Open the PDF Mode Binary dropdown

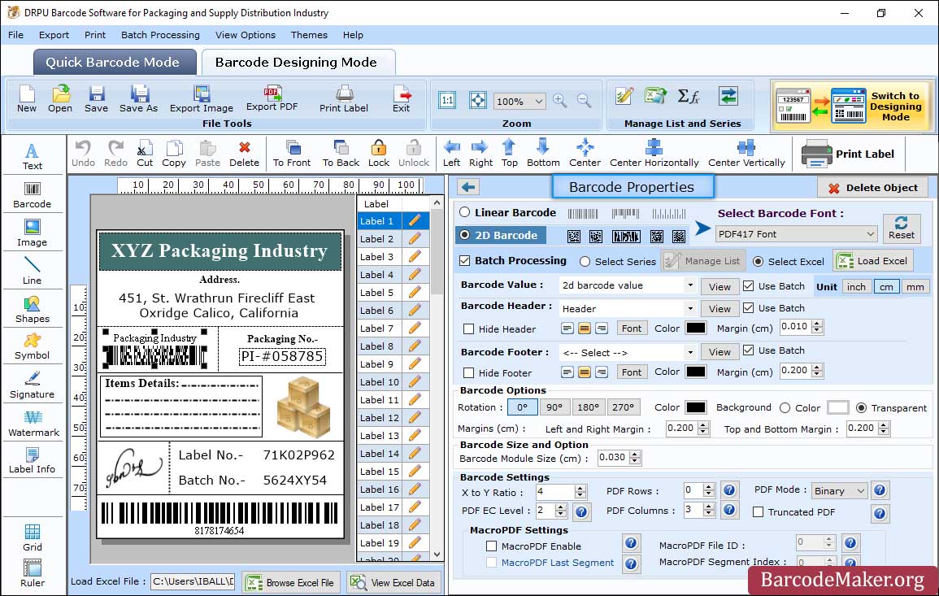click(839, 490)
